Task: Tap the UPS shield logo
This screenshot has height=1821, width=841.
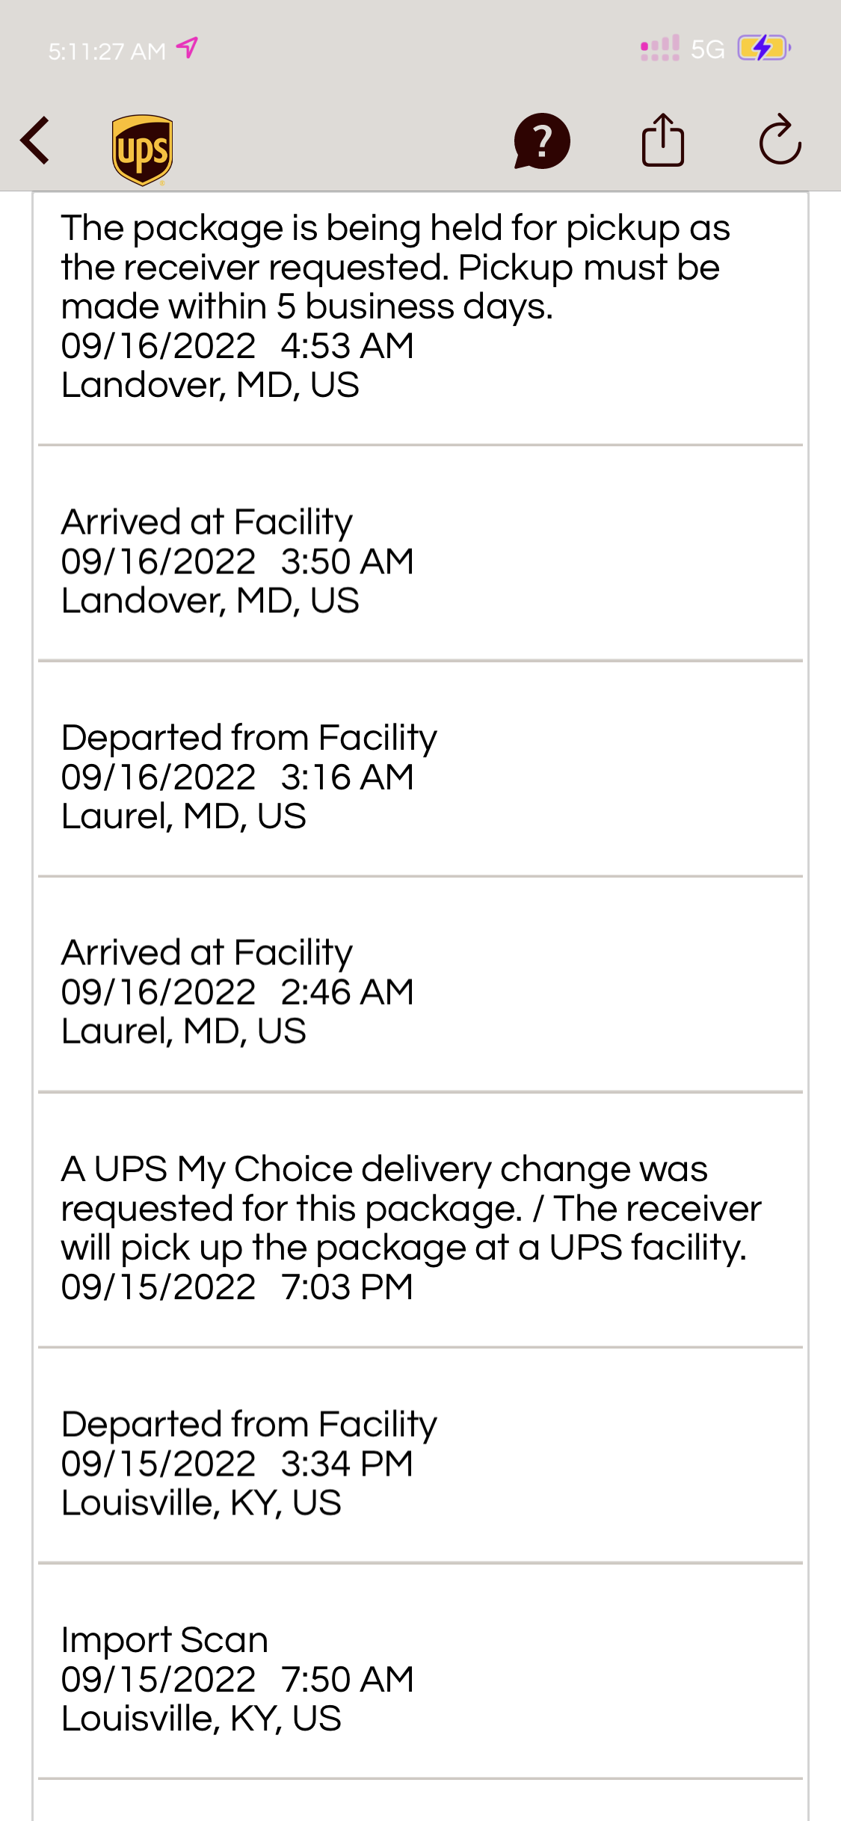Action: (x=142, y=149)
